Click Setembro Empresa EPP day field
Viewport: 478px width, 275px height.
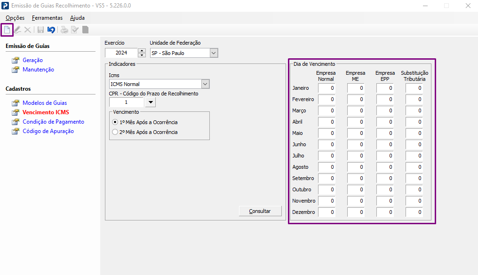385,178
